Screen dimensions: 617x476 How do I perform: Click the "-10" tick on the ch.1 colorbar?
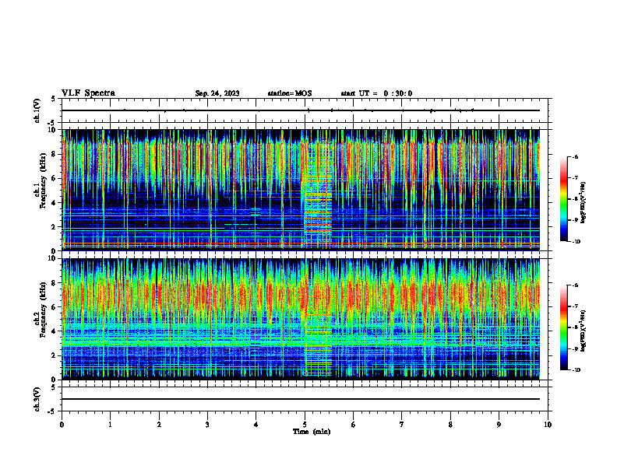coord(576,242)
